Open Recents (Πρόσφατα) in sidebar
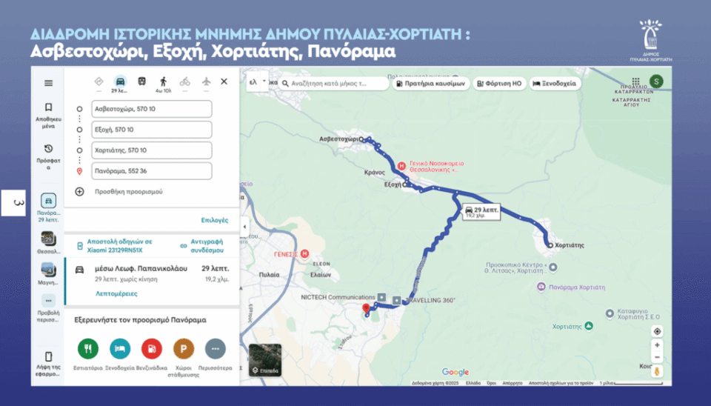Screen dimensions: 711x406 48,156
